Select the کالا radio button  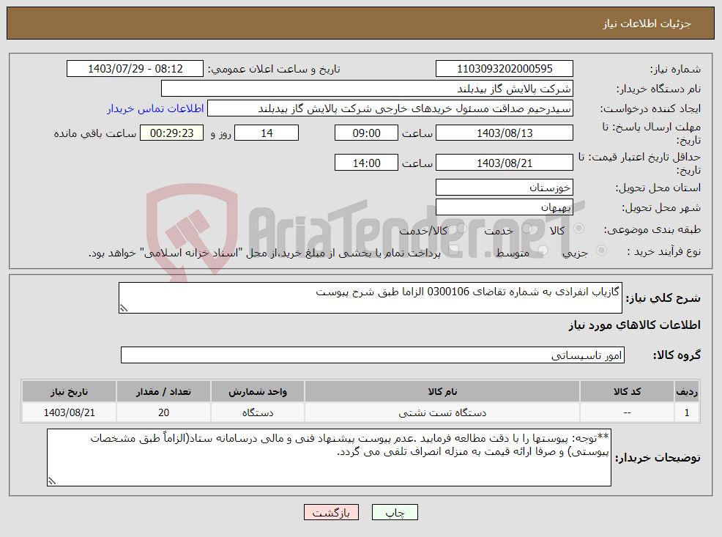(579, 229)
